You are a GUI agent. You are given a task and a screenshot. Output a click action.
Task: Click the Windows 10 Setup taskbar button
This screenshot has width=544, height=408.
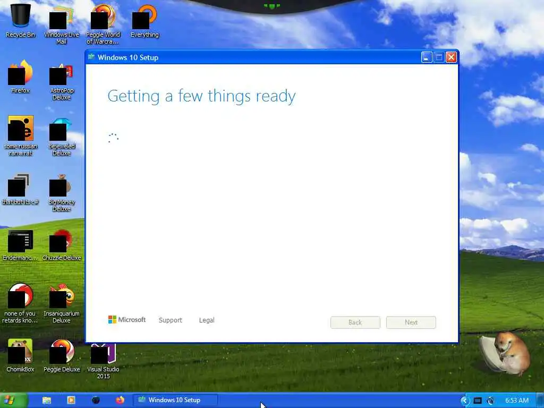tap(175, 400)
